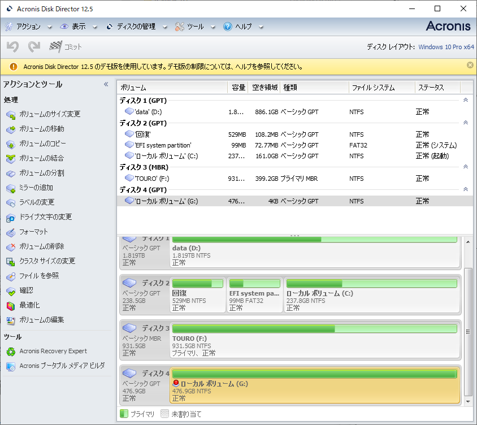Select ラベルの変更 change label icon
This screenshot has width=477, height=425.
[x=11, y=203]
